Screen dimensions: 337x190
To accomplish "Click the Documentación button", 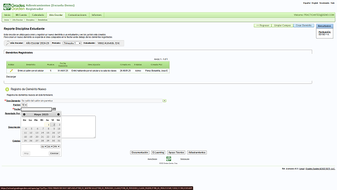I will click(140, 153).
